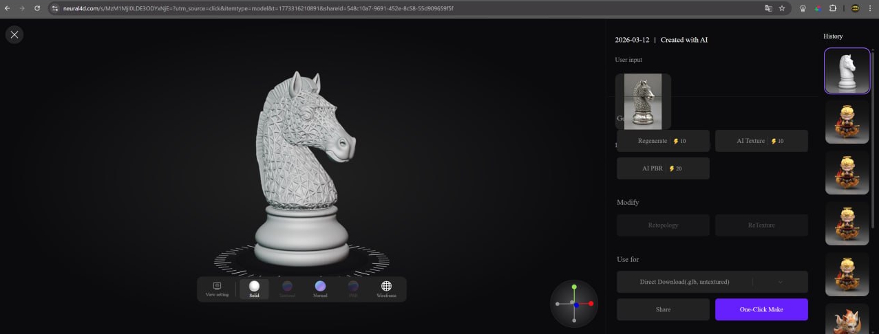Viewport: 879px width, 334px height.
Task: Click the AI Texture button
Action: click(761, 141)
